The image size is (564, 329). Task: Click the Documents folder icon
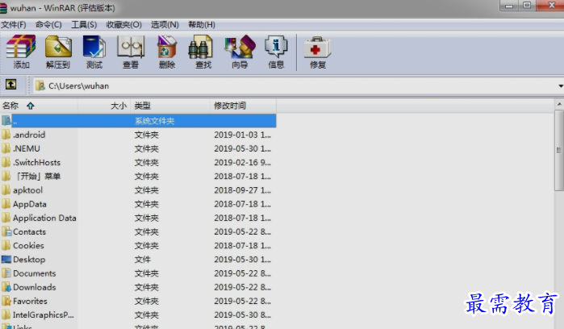click(x=6, y=273)
